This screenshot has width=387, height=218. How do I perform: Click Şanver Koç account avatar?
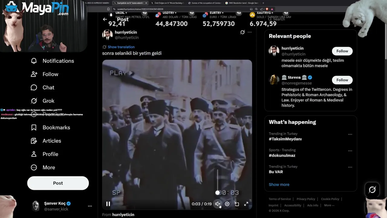tap(36, 206)
